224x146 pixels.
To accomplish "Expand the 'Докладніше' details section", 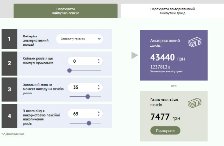I will [13, 134].
